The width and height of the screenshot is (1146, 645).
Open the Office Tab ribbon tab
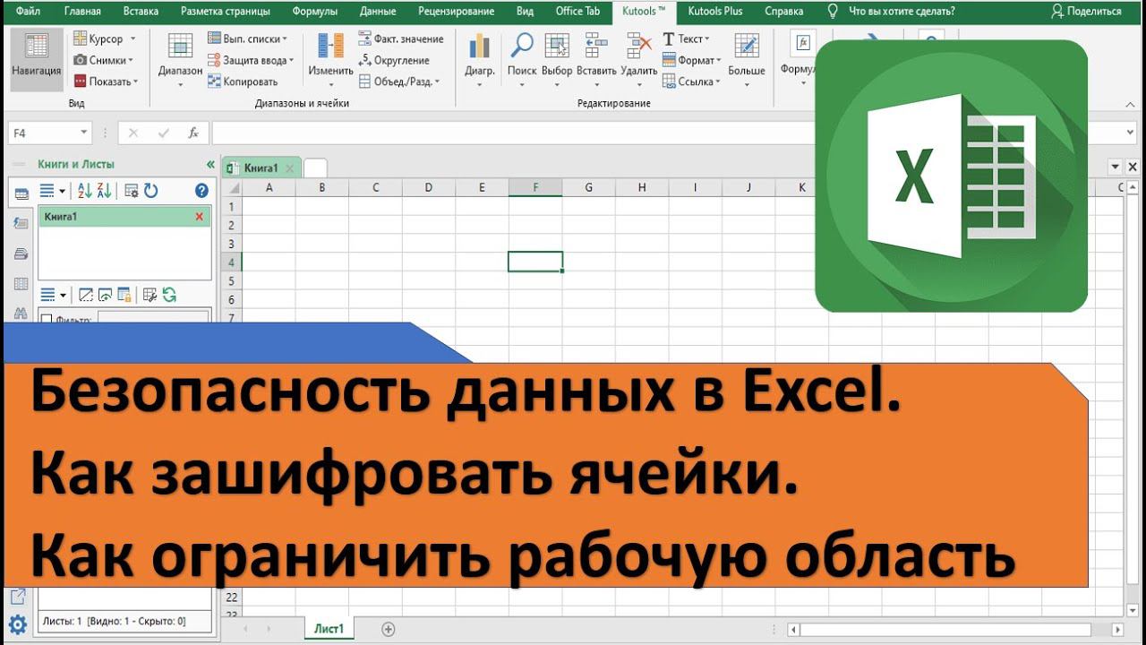pos(577,12)
